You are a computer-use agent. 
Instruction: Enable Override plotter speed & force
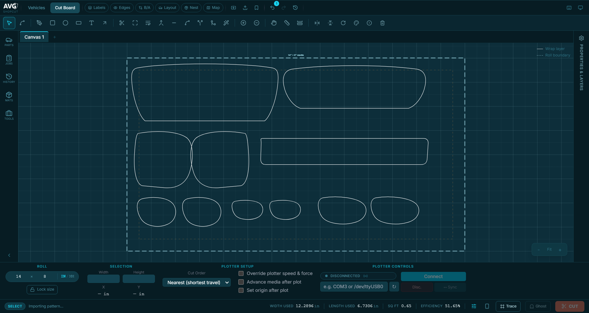coord(241,273)
